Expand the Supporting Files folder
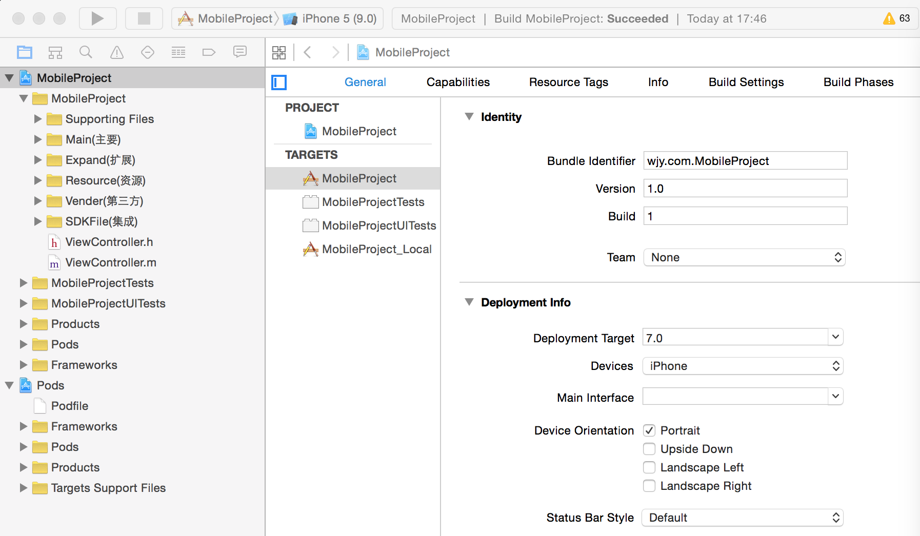920x536 pixels. (38, 119)
